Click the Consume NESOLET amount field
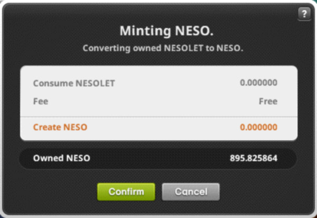The height and width of the screenshot is (218, 317). (x=258, y=83)
